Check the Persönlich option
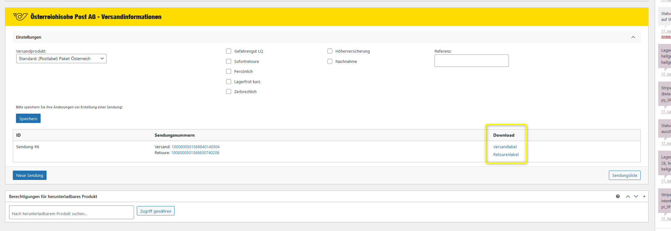Image resolution: width=671 pixels, height=231 pixels. pyautogui.click(x=229, y=71)
